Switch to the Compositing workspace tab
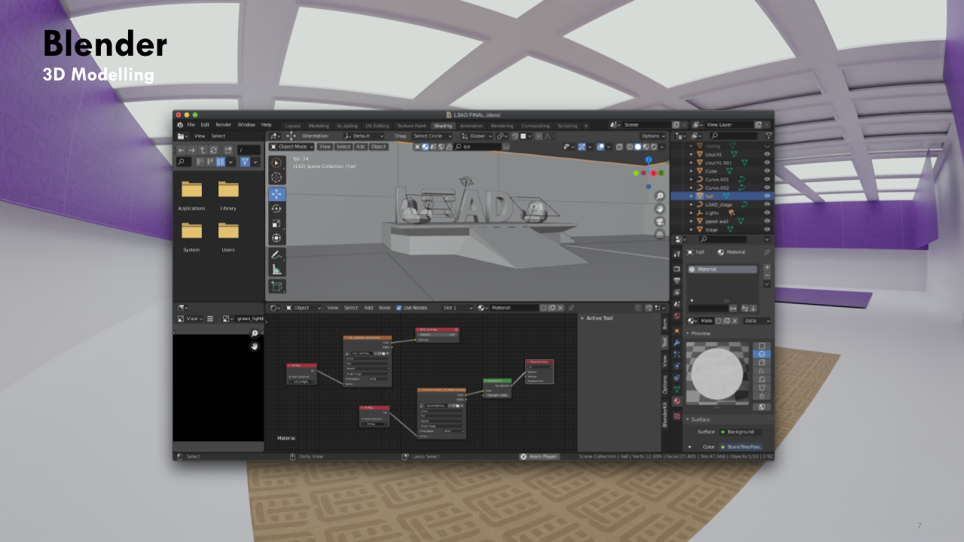The height and width of the screenshot is (542, 964). 535,126
